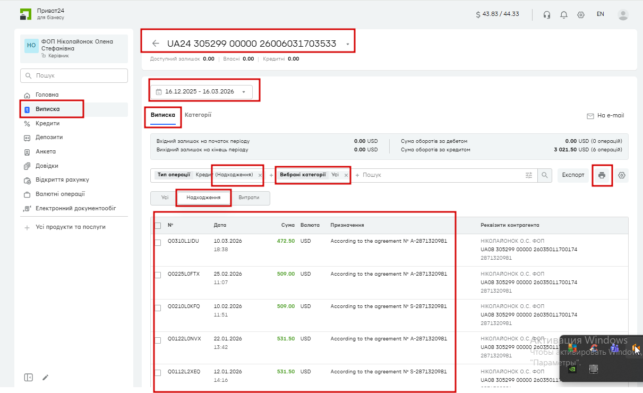Open support via the headset icon

click(x=547, y=15)
